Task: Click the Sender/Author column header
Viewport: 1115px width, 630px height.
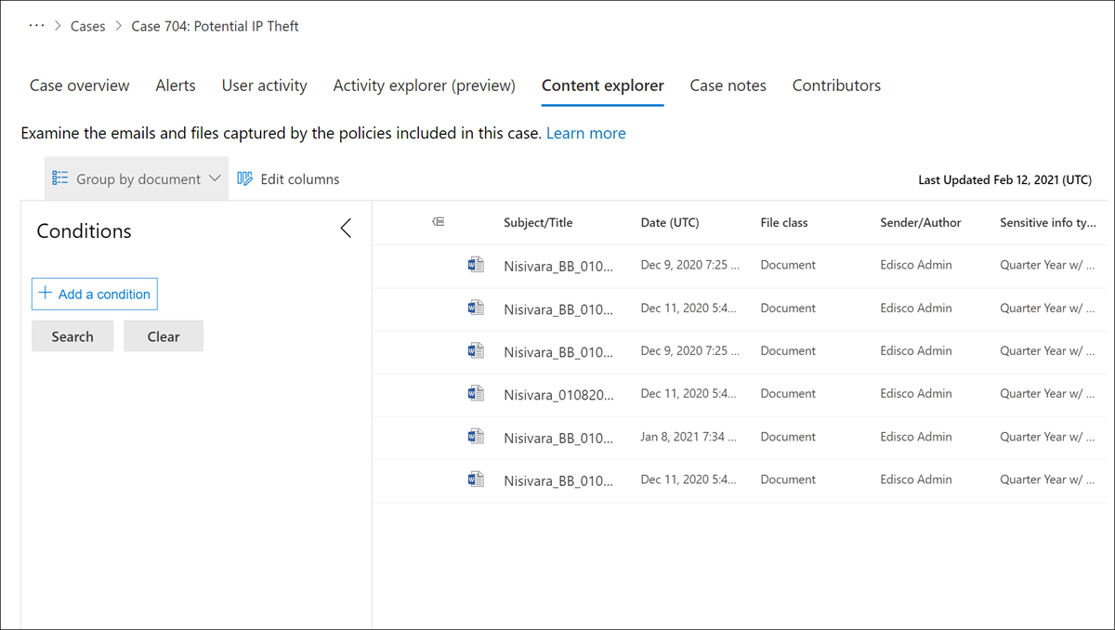Action: click(920, 223)
